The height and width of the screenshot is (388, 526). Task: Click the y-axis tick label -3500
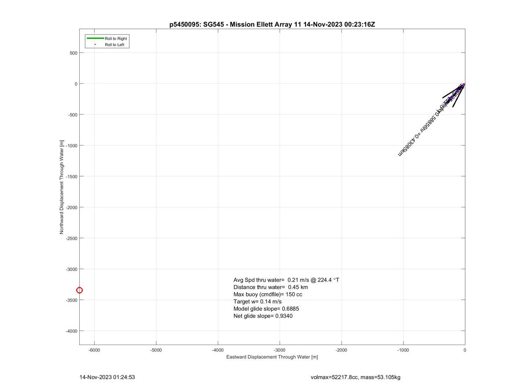coord(71,300)
